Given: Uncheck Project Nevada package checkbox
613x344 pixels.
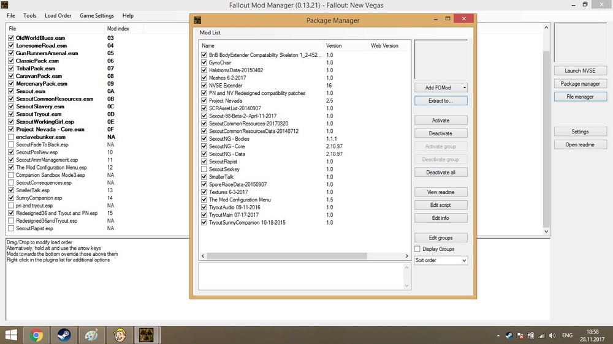Looking at the screenshot, I should point(204,101).
